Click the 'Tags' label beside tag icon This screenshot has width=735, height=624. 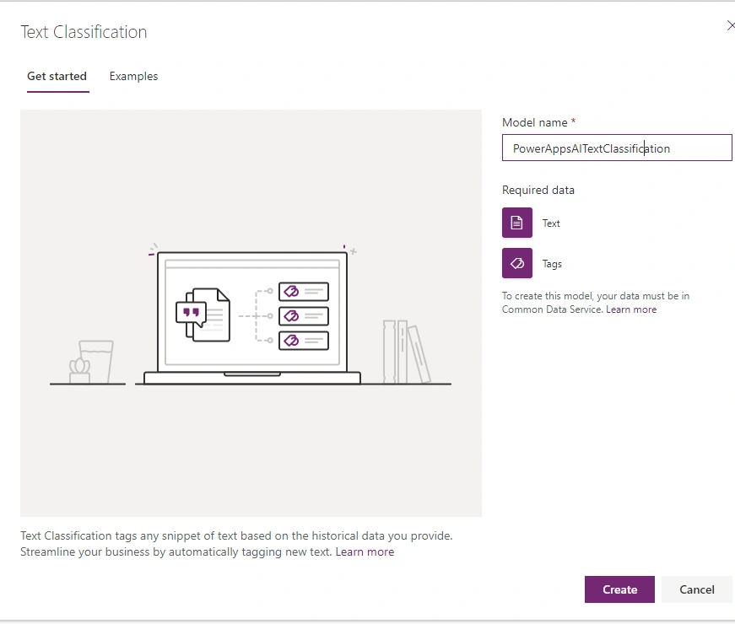552,264
